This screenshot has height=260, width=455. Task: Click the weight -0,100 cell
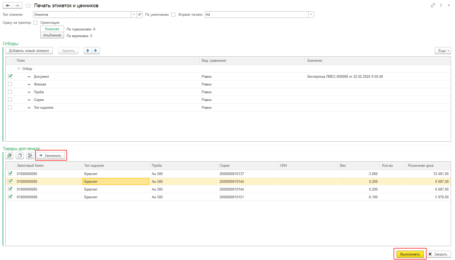359,197
